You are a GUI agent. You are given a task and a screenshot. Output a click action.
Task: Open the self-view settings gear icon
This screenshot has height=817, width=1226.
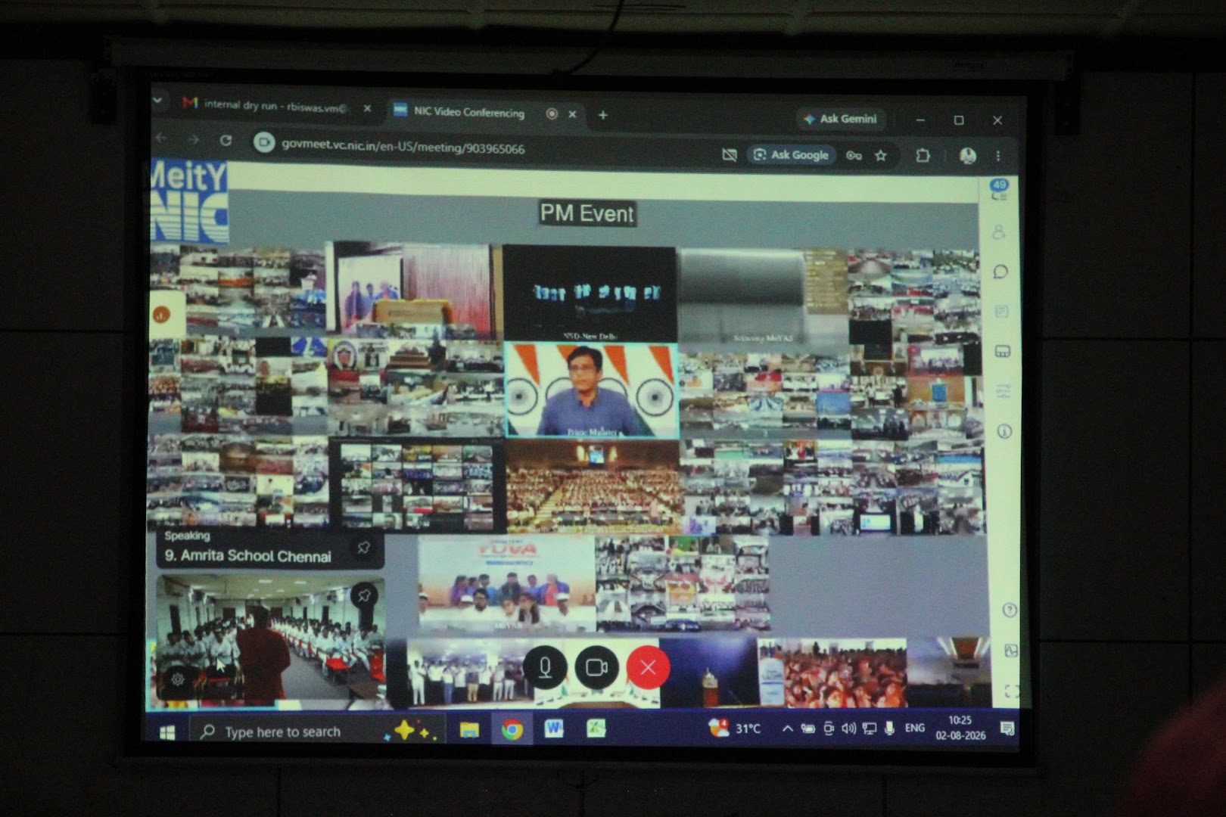tap(178, 679)
